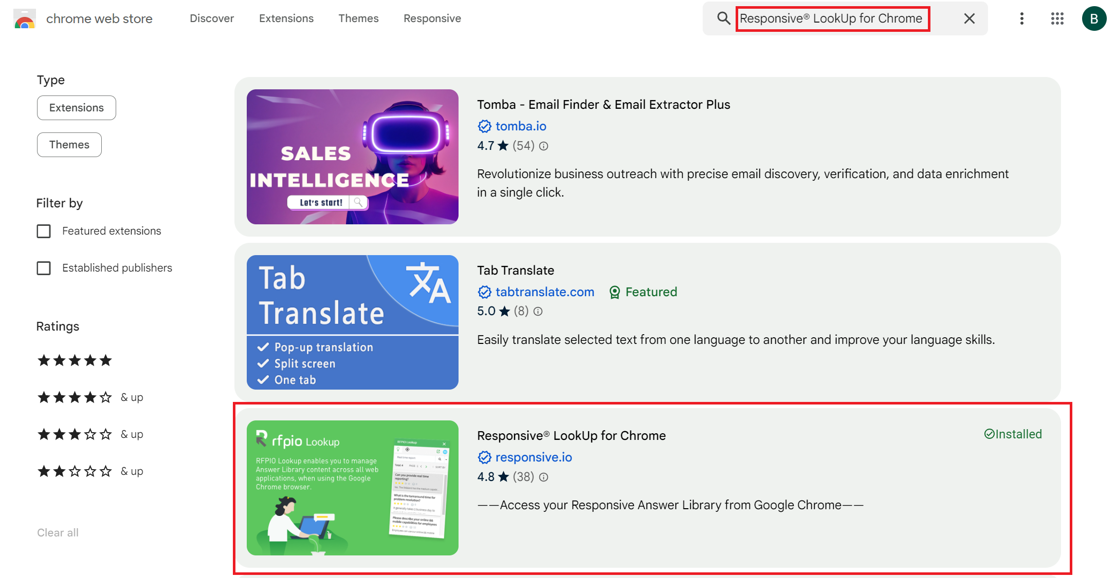Open the Responsive tab
This screenshot has width=1115, height=578.
pyautogui.click(x=432, y=18)
